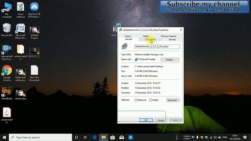Image resolution: width=251 pixels, height=141 pixels.
Task: Select the Real Pool 3D desktop icon
Action: 34,10
